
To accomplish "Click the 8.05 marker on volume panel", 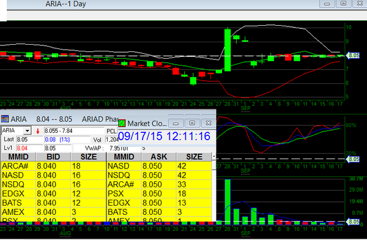I will click(353, 222).
